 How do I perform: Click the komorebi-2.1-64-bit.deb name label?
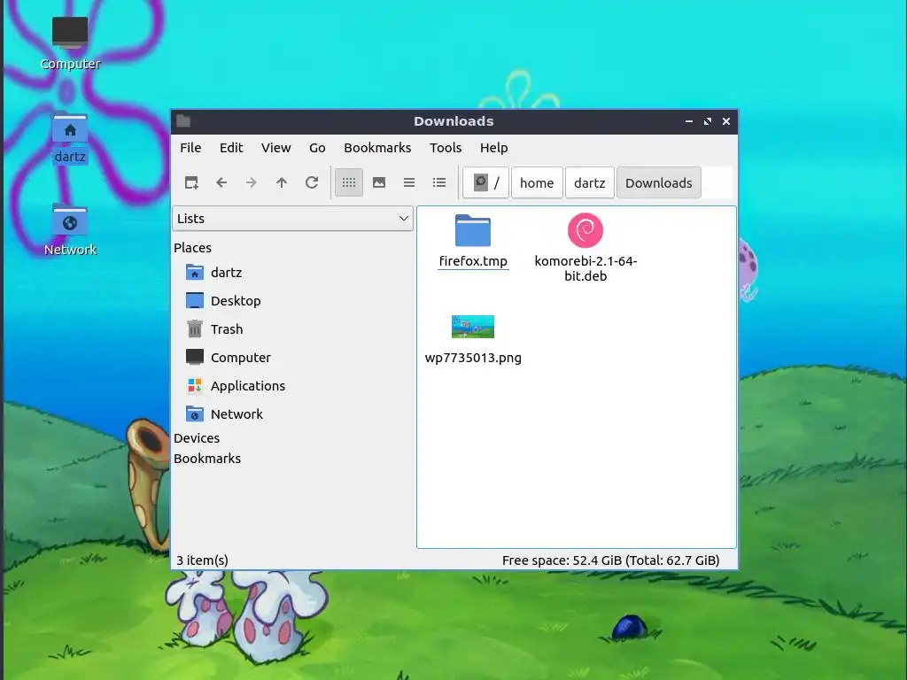585,268
